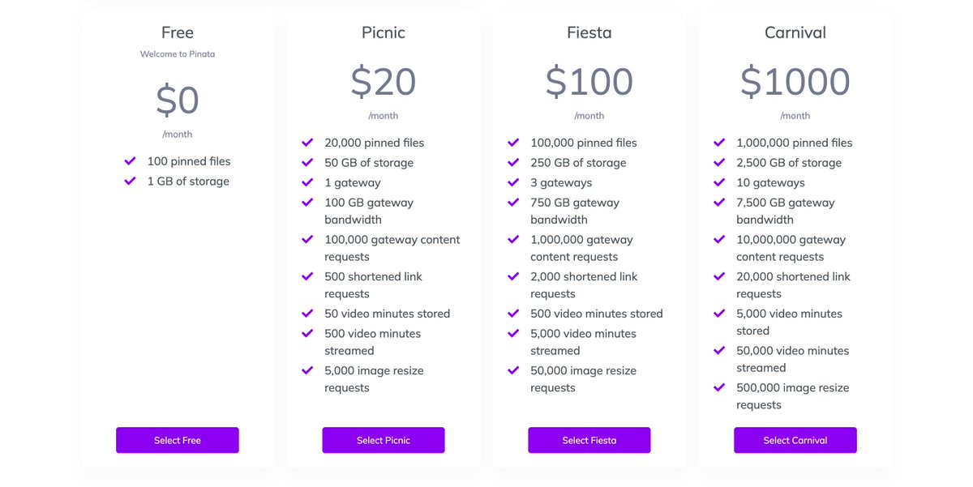Click the Picnic plan heading
The width and height of the screenshot is (973, 487).
(x=384, y=32)
